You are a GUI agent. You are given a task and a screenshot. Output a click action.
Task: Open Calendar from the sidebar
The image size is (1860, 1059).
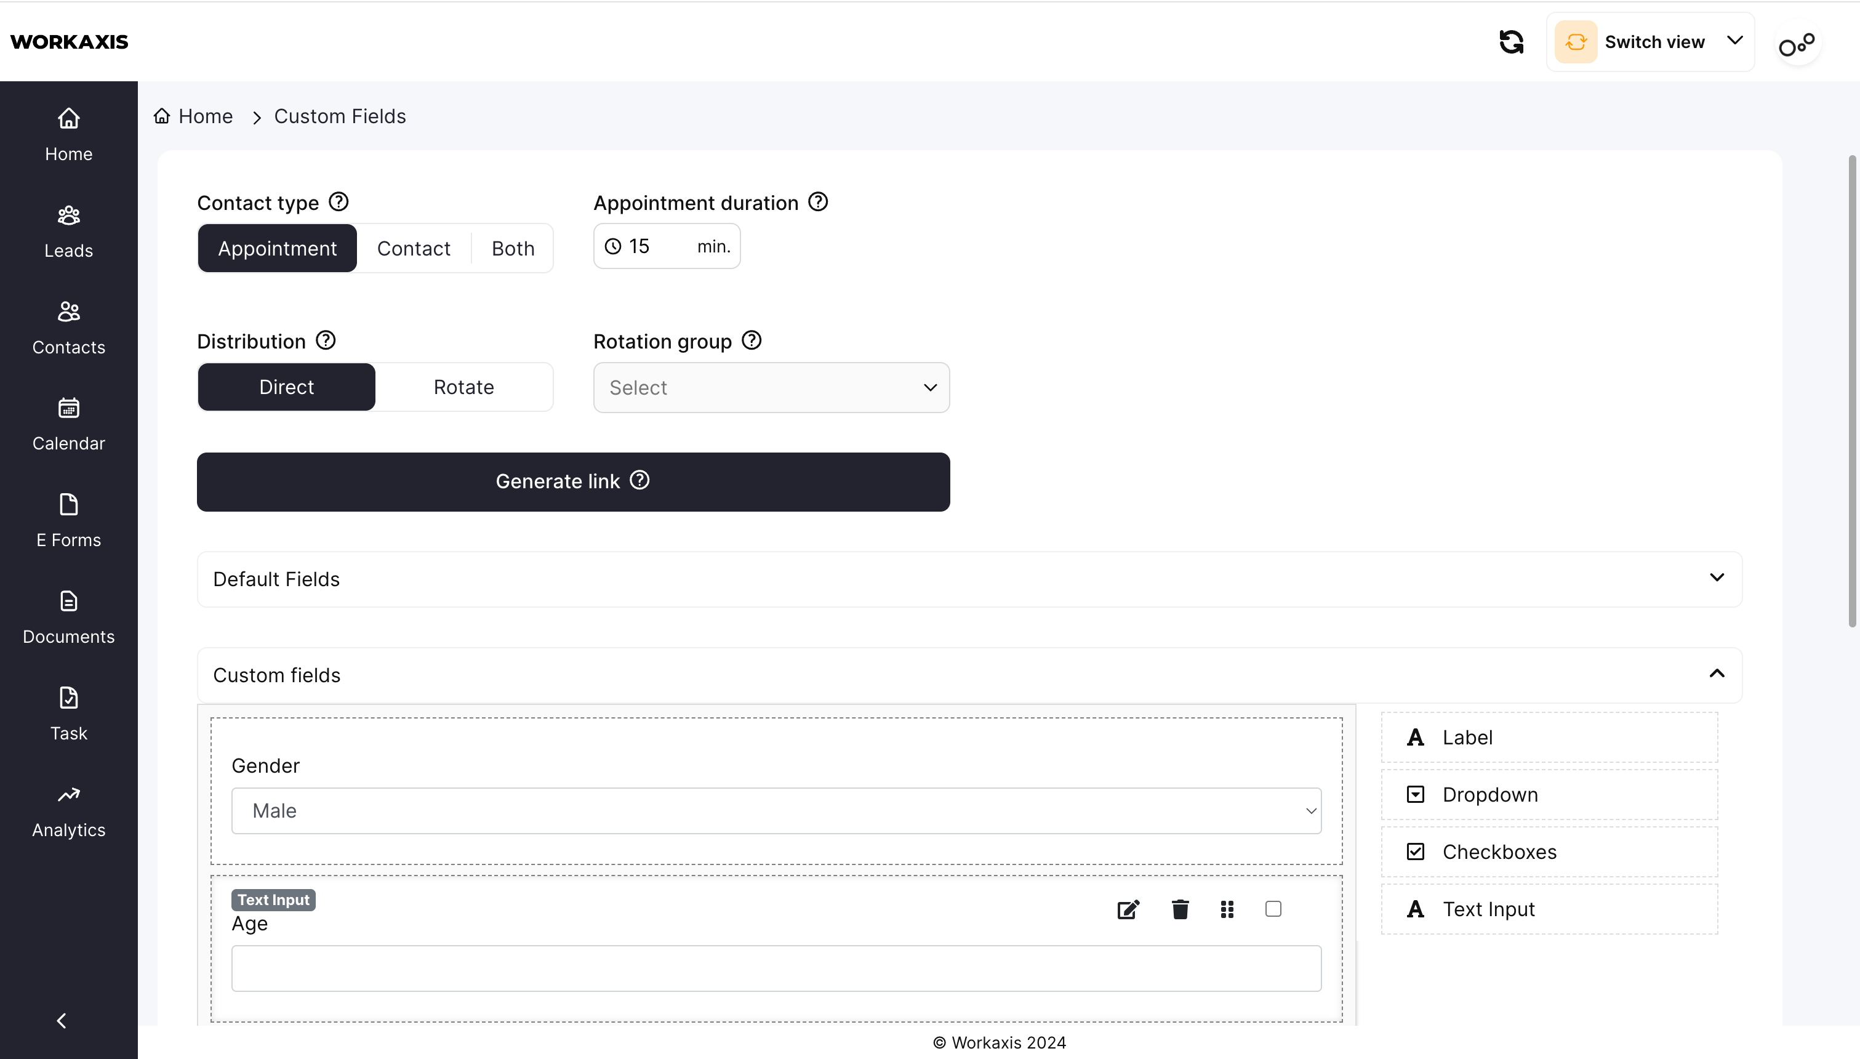point(68,424)
